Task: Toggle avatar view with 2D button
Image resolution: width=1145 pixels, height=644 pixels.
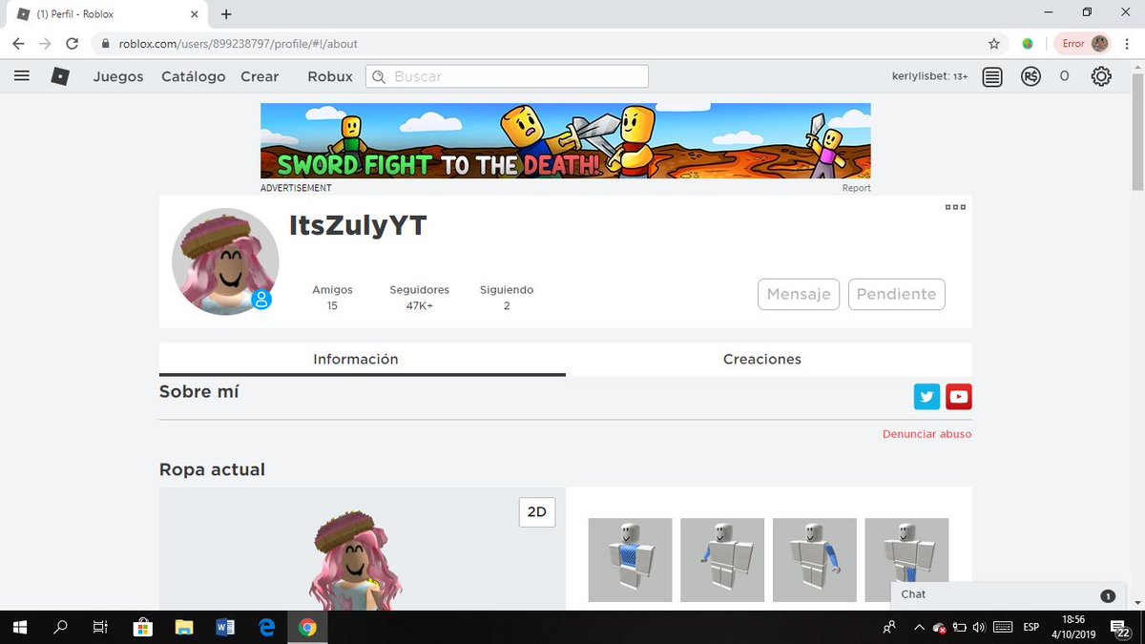Action: point(537,512)
